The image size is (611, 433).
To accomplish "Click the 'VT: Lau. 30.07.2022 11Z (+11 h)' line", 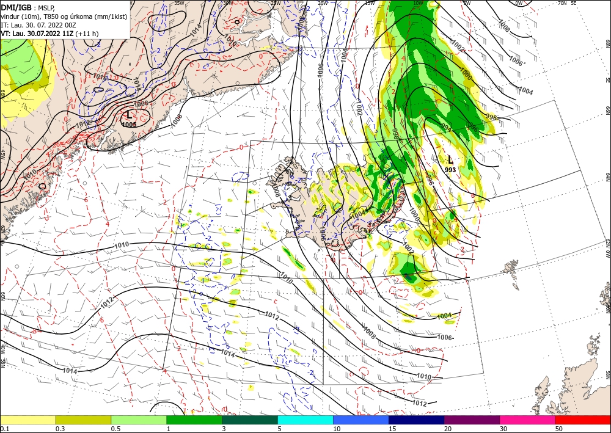I will [49, 34].
